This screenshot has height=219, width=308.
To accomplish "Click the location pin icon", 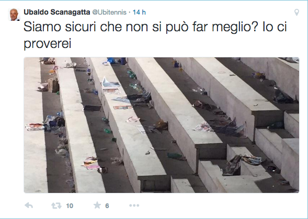I will pos(296,13).
